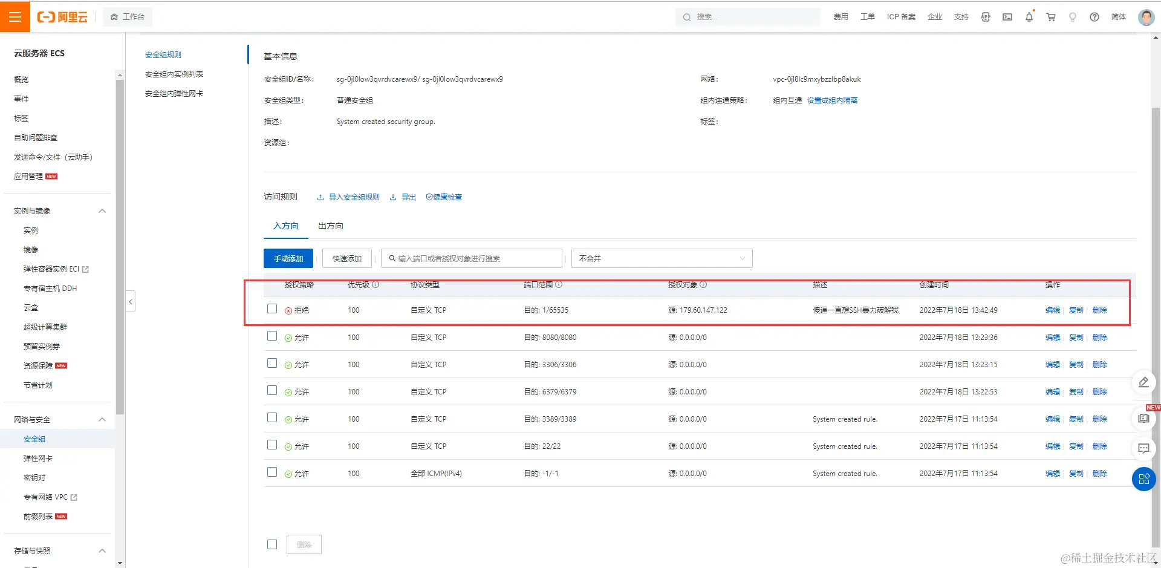Click the left sidebar scrollbar

click(120, 247)
